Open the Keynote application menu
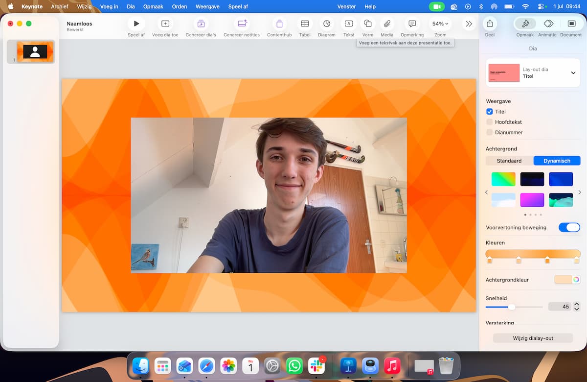 coord(32,6)
